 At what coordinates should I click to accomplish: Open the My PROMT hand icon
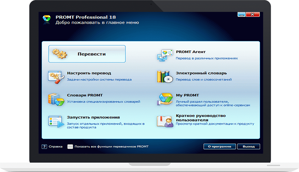pos(165,99)
